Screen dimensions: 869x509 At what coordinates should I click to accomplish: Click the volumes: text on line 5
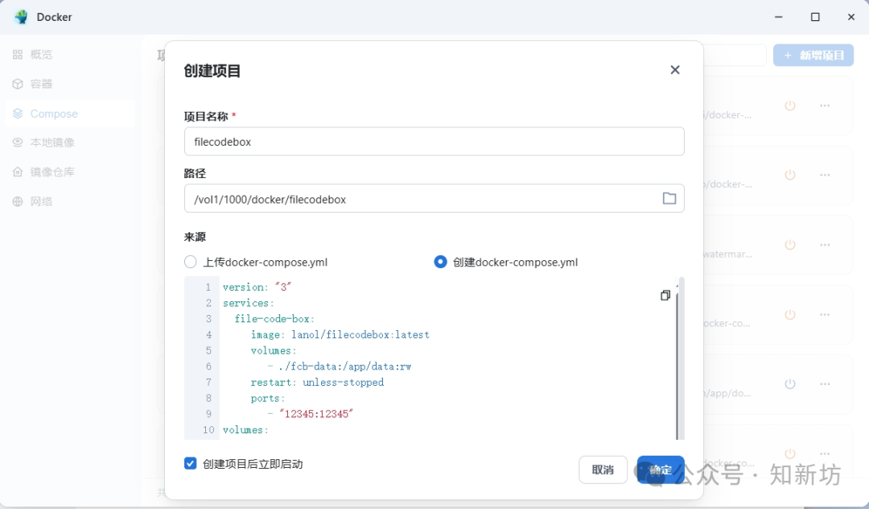[274, 351]
